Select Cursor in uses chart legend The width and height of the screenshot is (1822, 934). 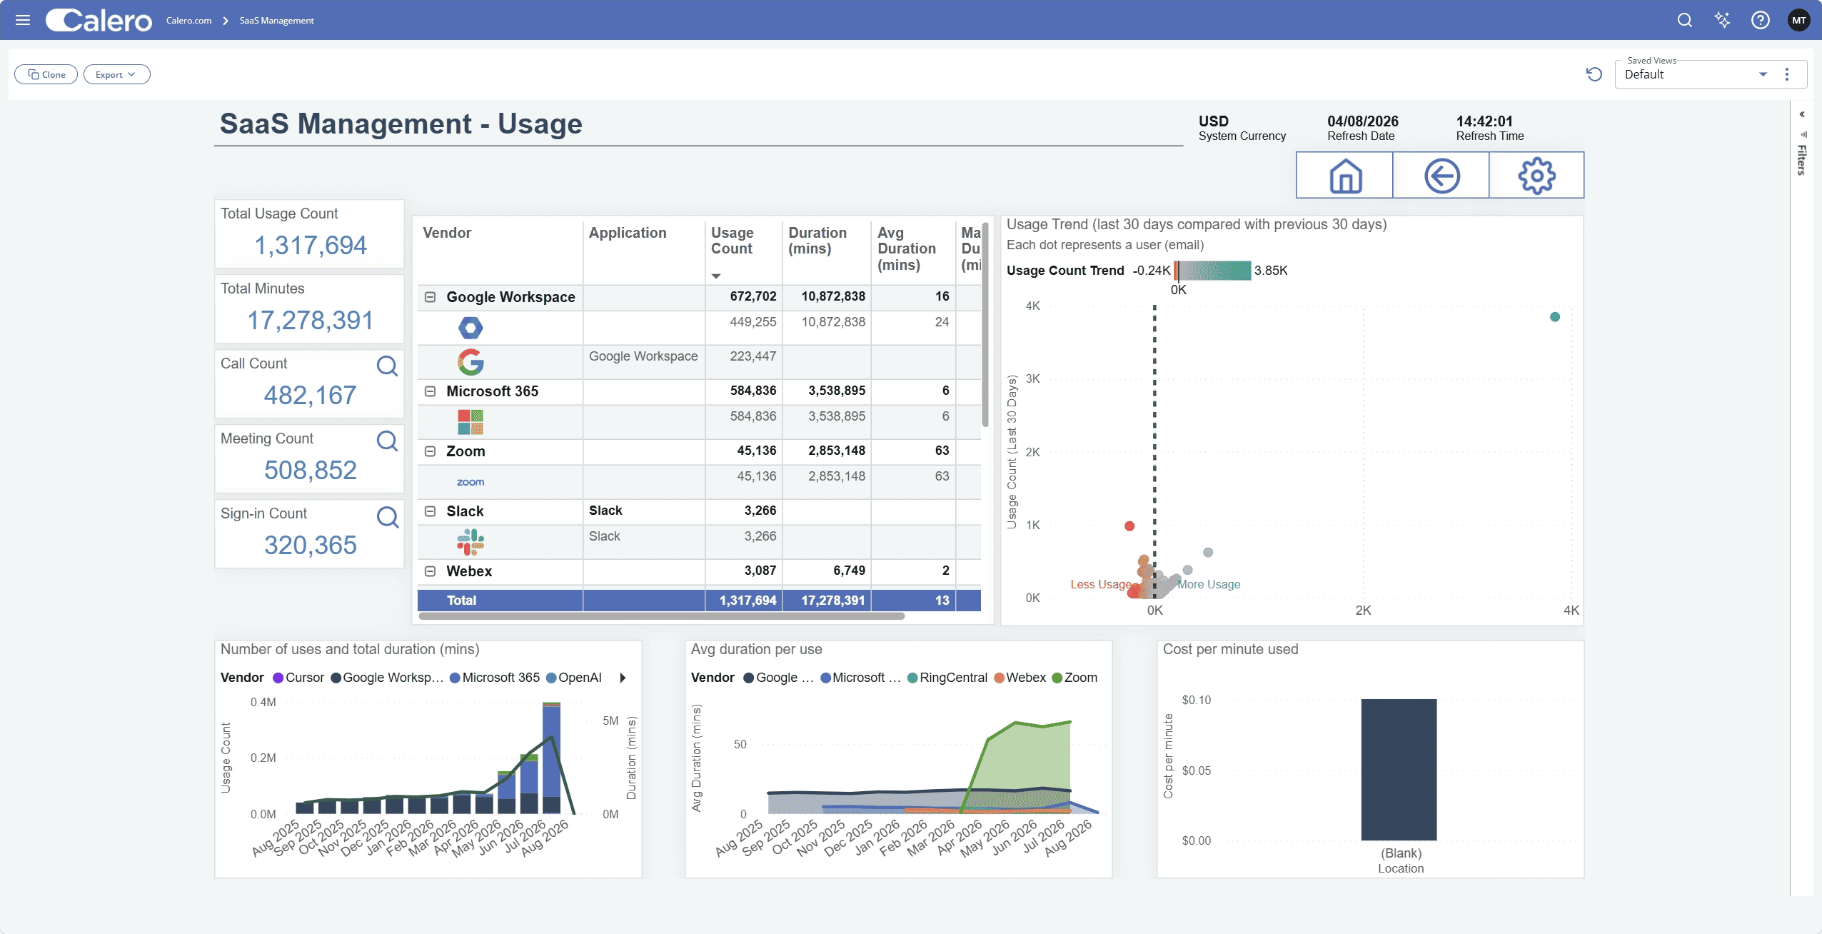point(298,678)
